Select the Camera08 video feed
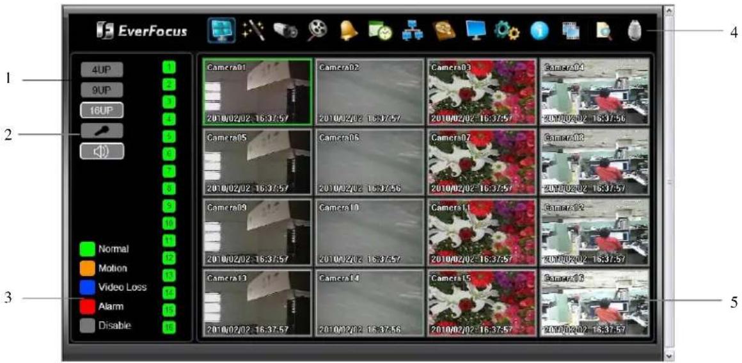This screenshot has width=742, height=363. click(594, 162)
